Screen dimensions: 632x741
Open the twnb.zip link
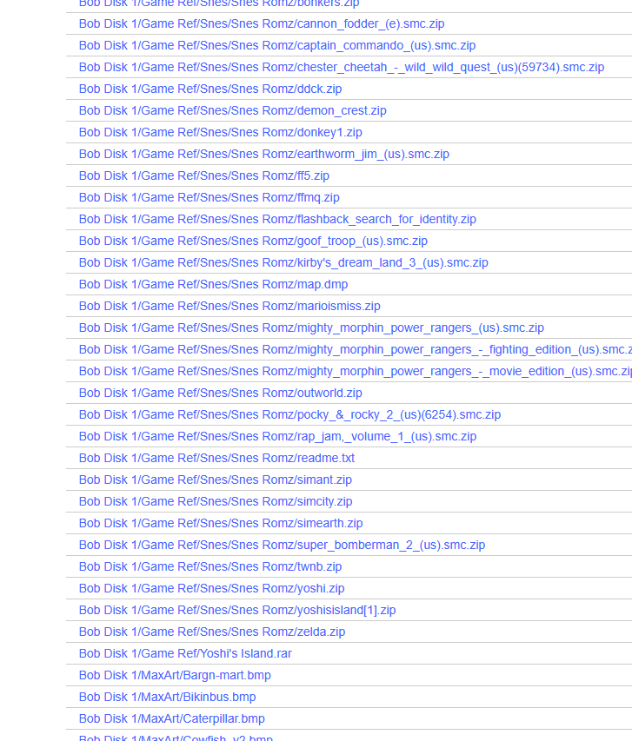[210, 567]
